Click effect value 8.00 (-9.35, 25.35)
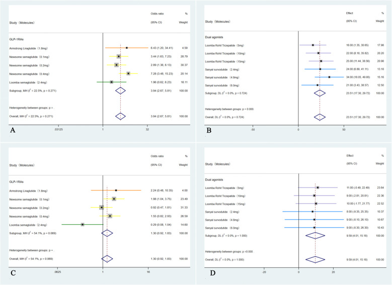The height and width of the screenshot is (285, 392). (358, 212)
